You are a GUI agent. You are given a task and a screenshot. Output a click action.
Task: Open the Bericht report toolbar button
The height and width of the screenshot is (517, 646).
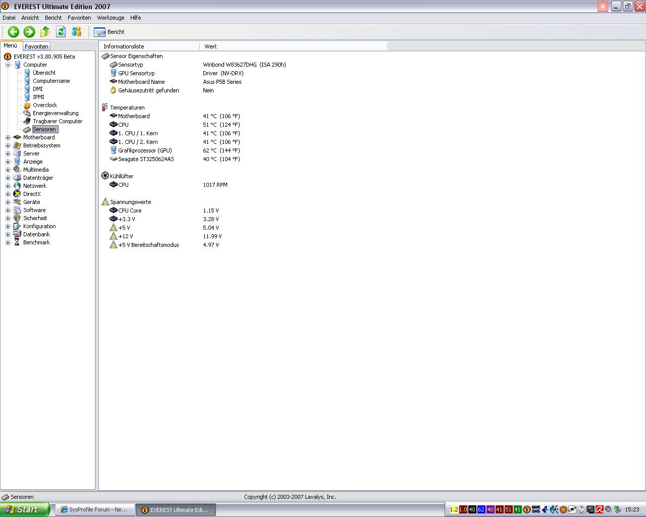coord(109,32)
